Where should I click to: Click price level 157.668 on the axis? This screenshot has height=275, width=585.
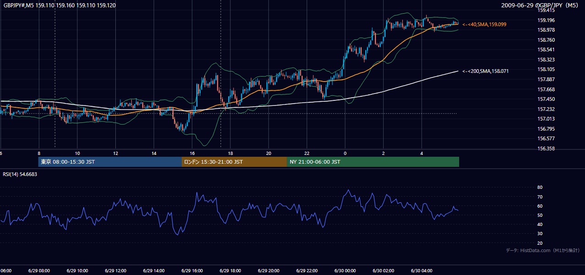point(546,89)
